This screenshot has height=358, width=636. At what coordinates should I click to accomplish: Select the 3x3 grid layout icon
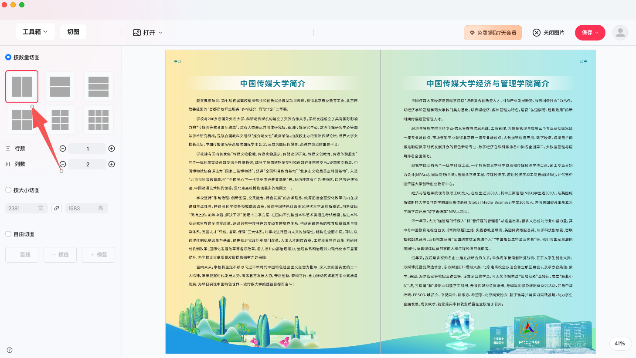click(x=99, y=120)
